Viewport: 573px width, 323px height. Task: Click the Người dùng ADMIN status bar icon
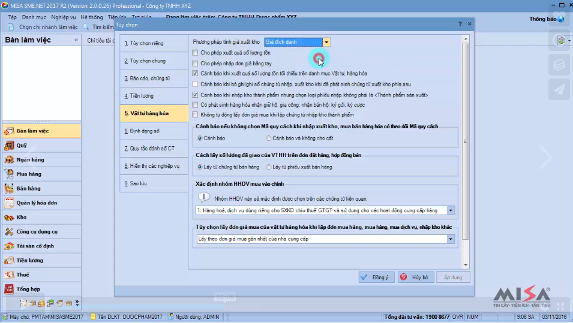pos(172,316)
